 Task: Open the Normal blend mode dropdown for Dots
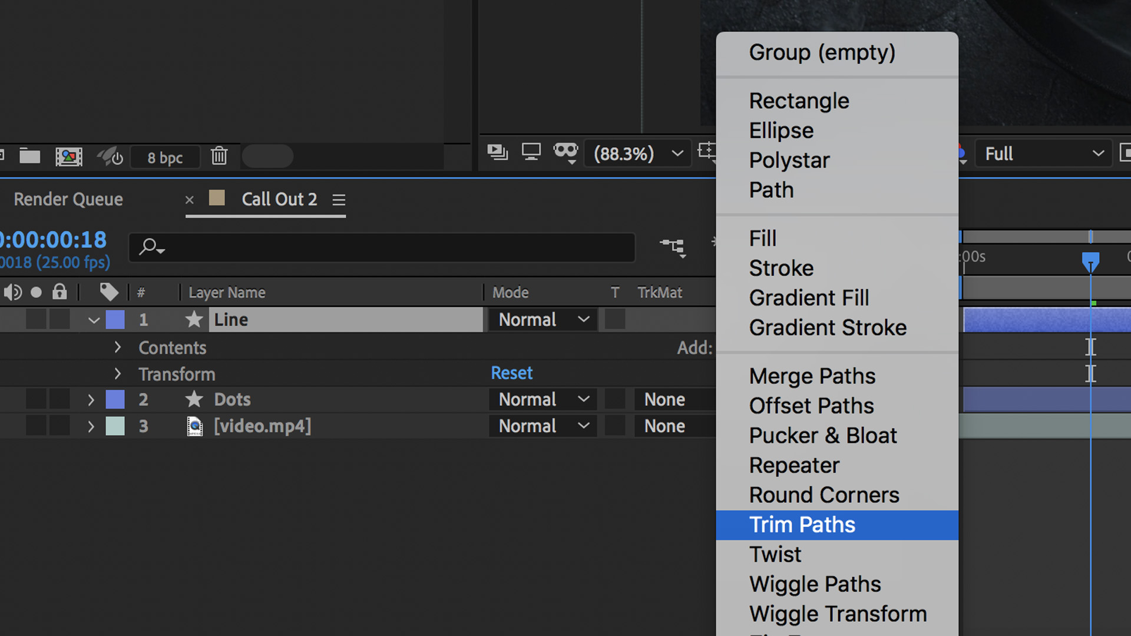pyautogui.click(x=542, y=399)
